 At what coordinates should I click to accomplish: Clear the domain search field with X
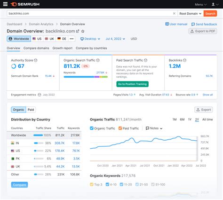click(x=174, y=14)
